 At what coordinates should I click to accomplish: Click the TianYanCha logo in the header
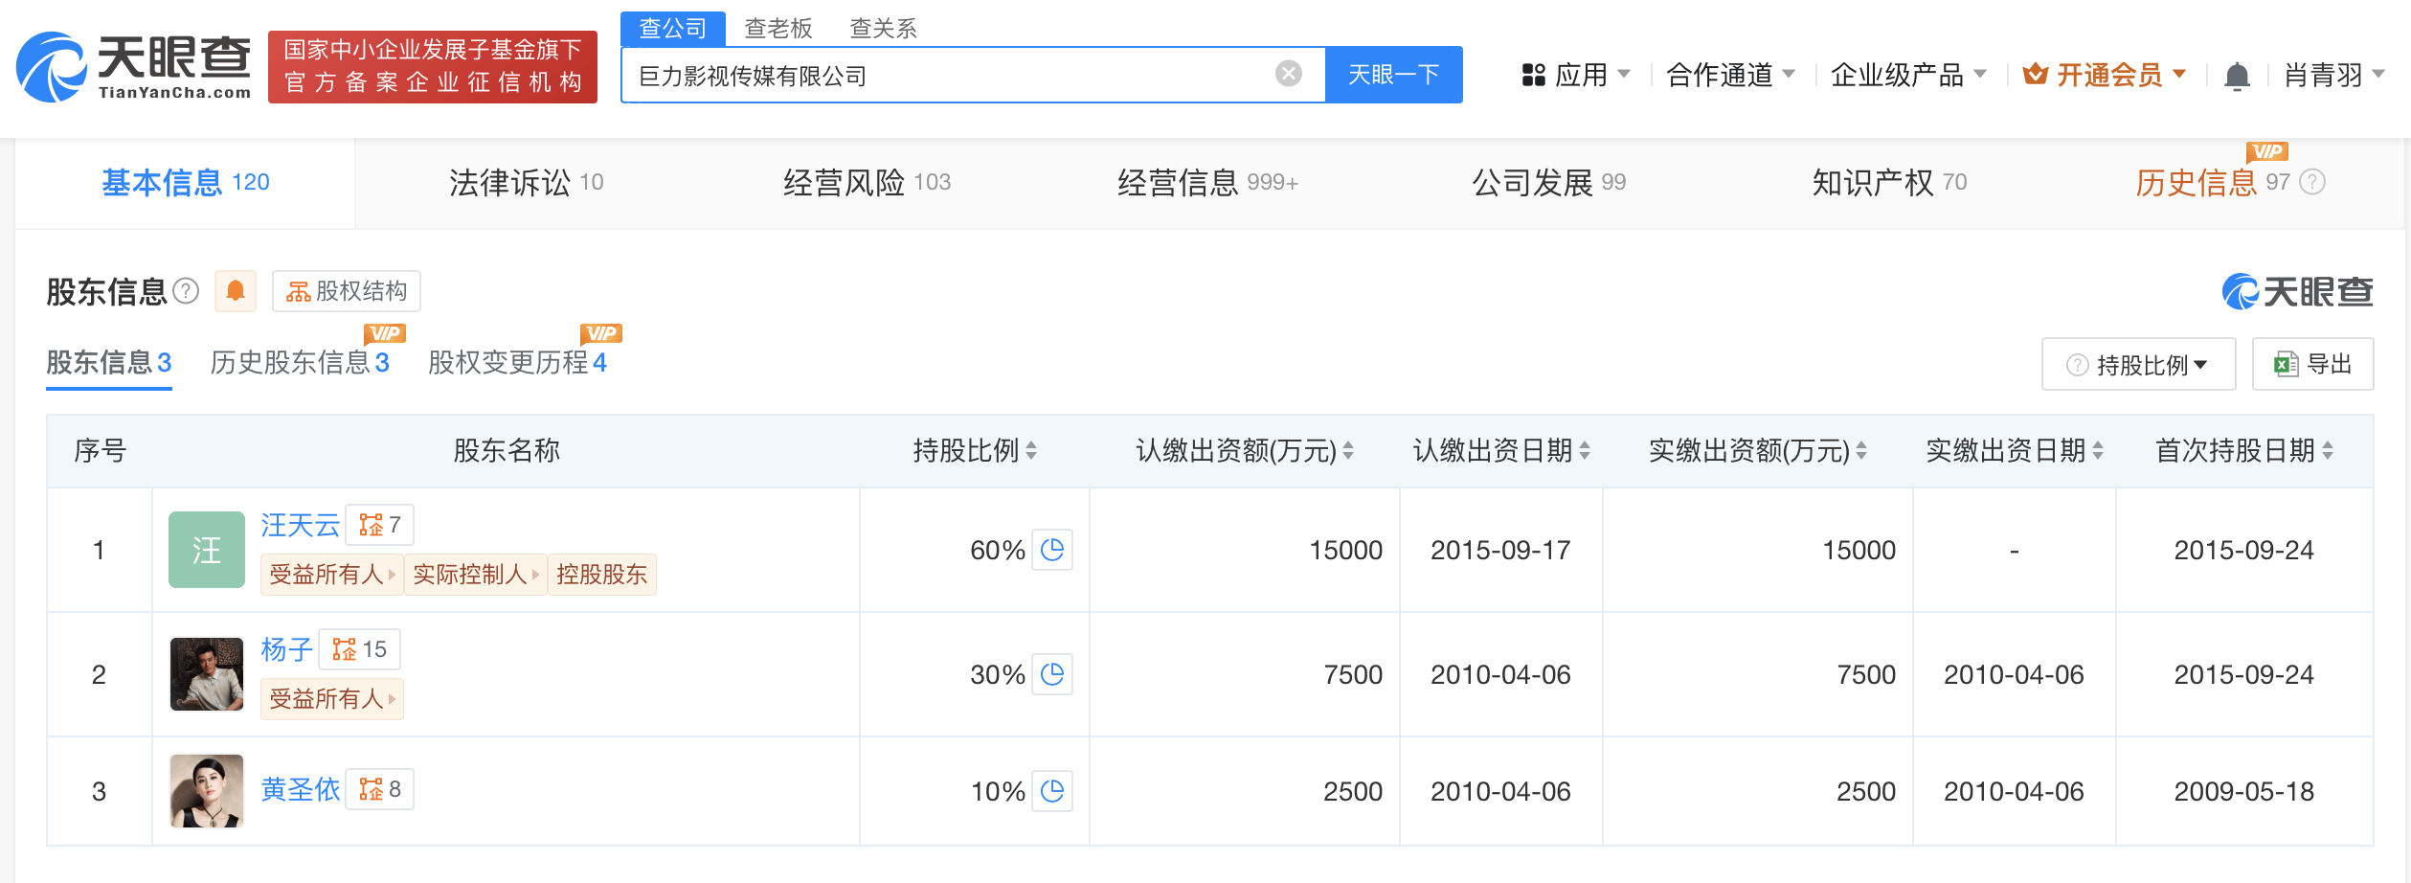tap(134, 67)
